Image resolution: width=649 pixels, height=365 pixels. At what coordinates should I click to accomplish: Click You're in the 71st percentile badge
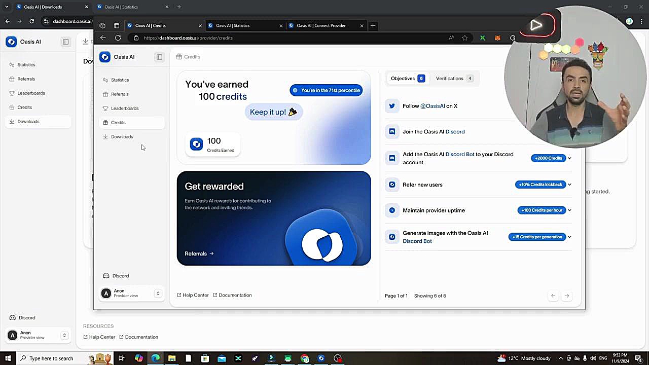point(326,90)
